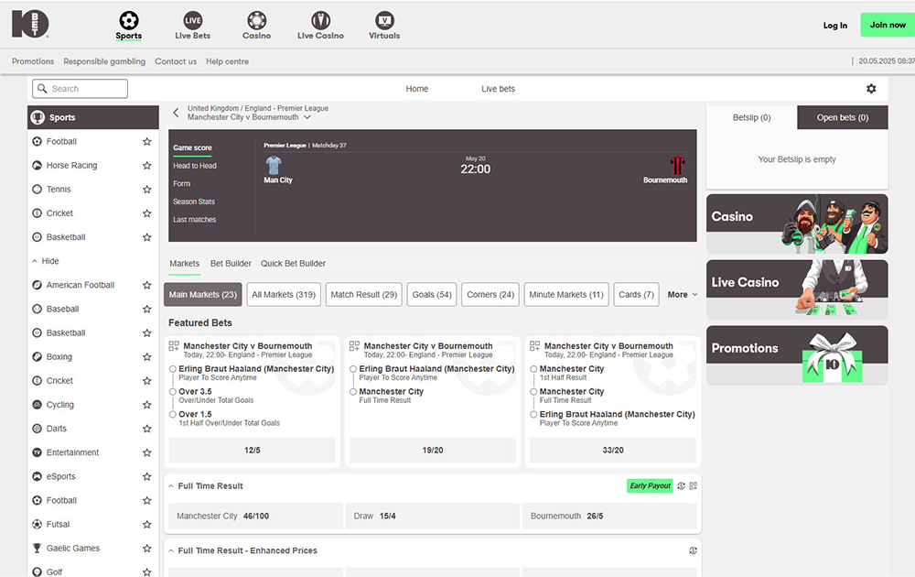Click the Full Time Result refresh odds icon

[x=681, y=486]
